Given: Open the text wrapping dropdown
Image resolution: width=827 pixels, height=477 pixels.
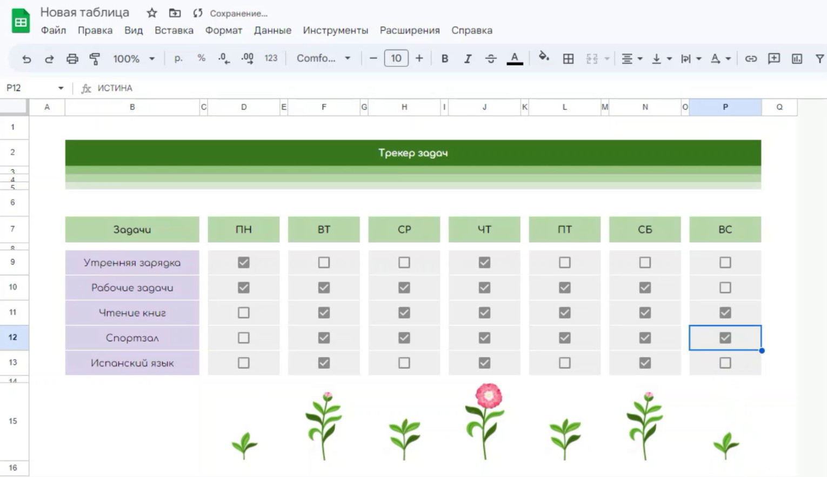Looking at the screenshot, I should click(x=690, y=58).
